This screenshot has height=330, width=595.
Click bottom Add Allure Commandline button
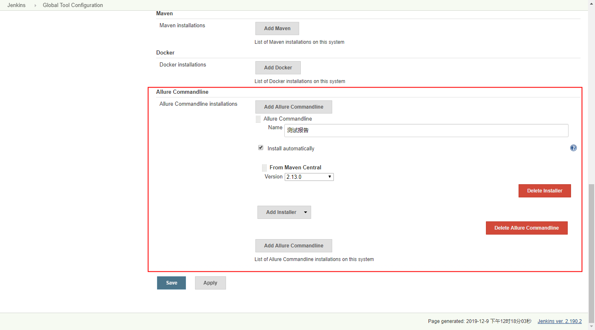(x=294, y=246)
